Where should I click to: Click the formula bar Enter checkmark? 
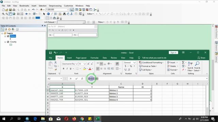76,79
